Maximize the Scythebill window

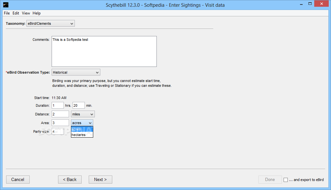click(310, 4)
